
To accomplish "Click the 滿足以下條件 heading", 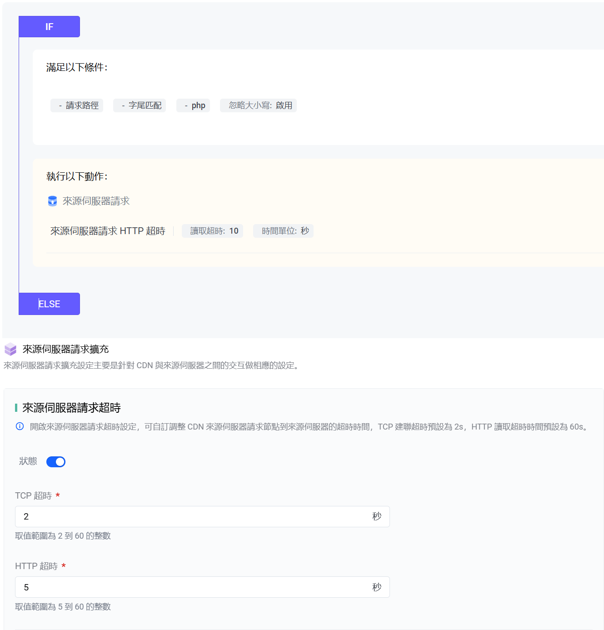I will tap(77, 68).
